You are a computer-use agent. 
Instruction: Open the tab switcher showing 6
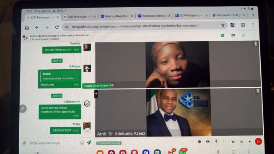pyautogui.click(x=243, y=25)
